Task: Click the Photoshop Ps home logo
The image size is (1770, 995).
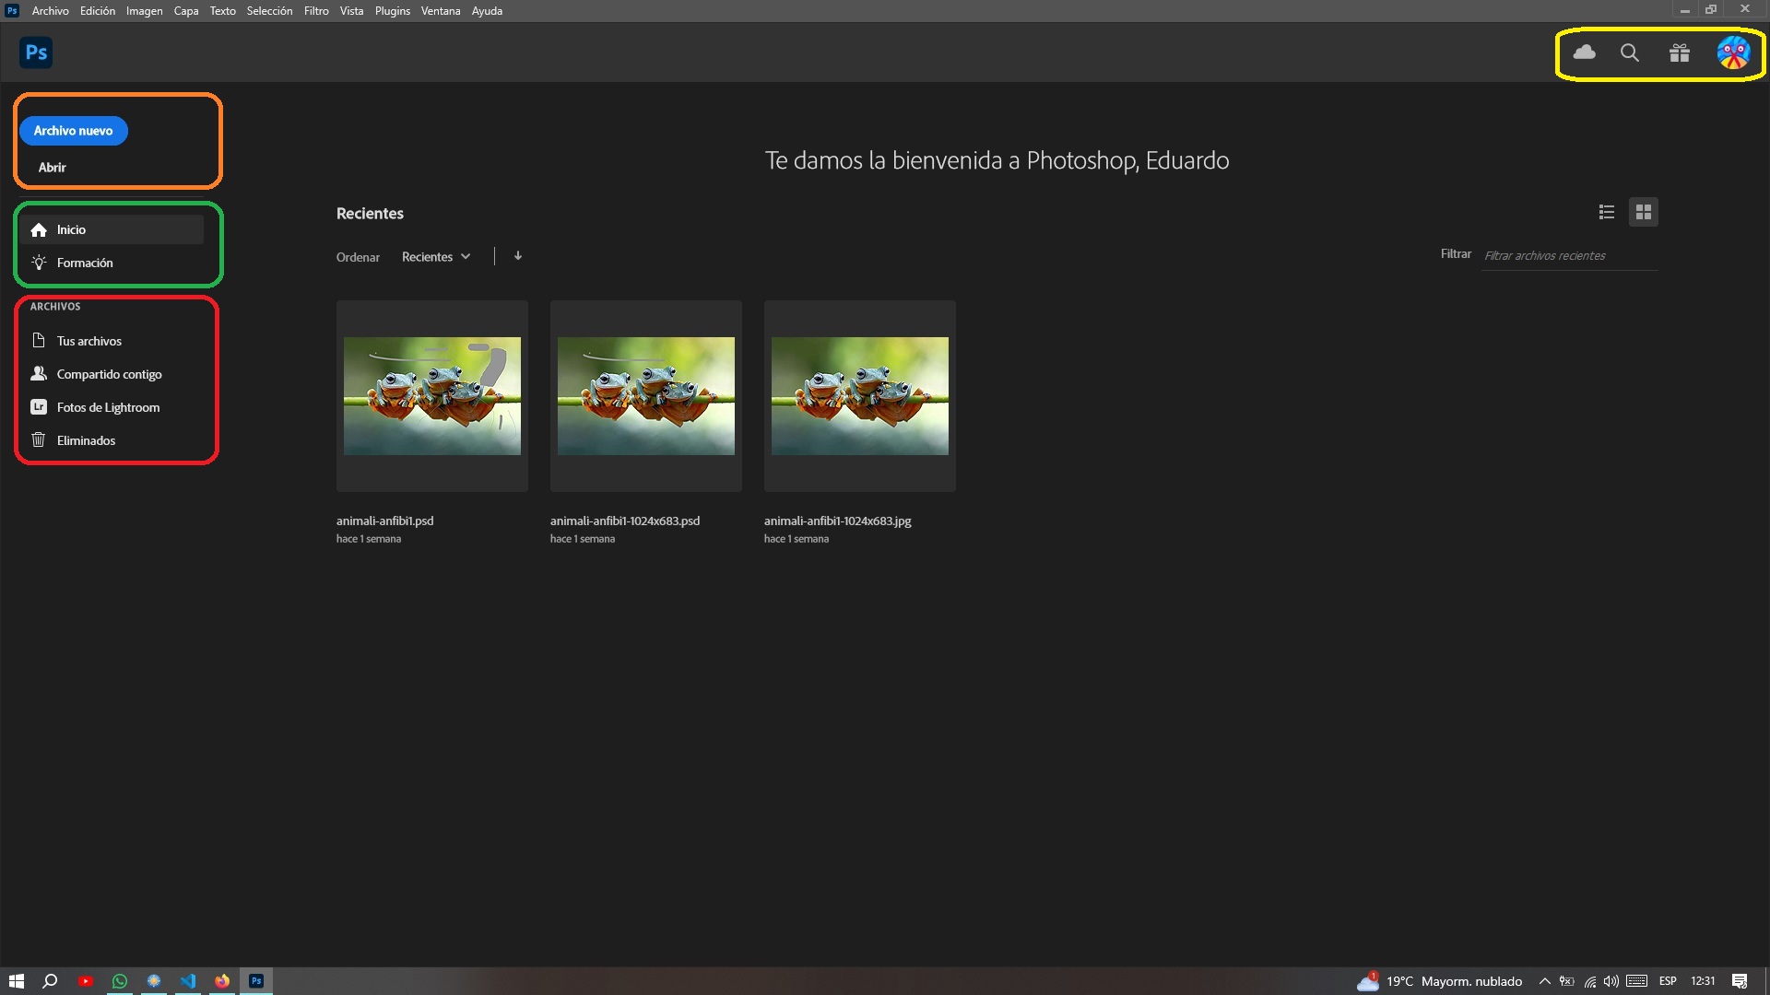Action: [36, 53]
